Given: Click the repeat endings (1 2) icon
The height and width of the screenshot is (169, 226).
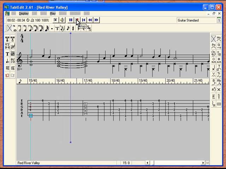Looking at the screenshot, I should (x=7, y=46).
